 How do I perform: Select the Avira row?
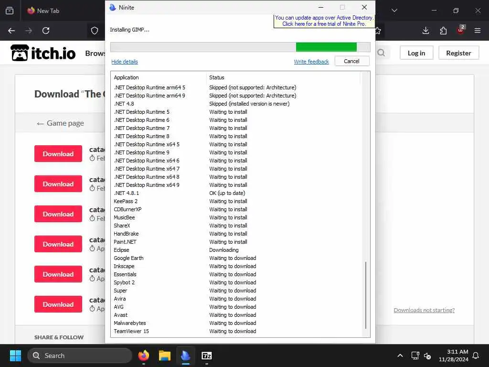[237, 299]
